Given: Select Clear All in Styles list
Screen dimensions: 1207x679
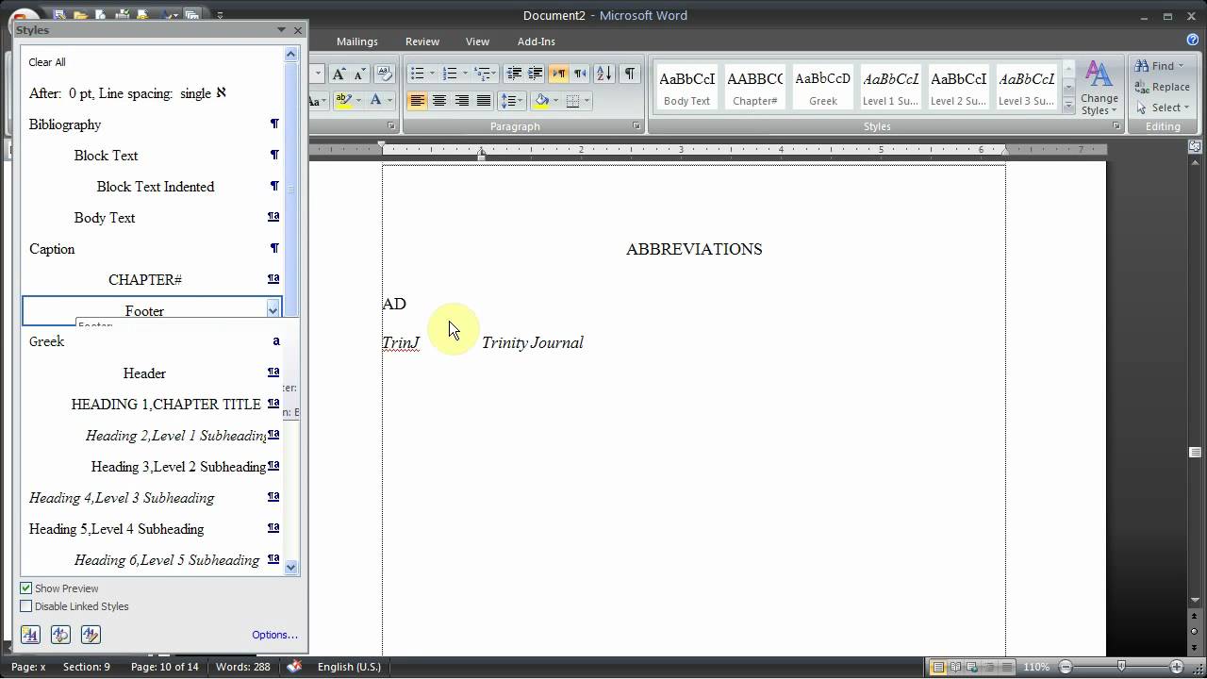Looking at the screenshot, I should point(47,62).
